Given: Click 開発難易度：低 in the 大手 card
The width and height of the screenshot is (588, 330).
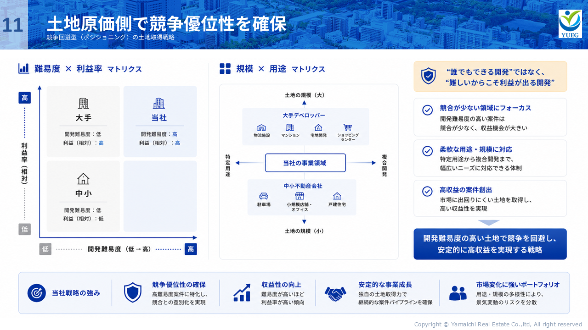Looking at the screenshot, I should [x=83, y=134].
